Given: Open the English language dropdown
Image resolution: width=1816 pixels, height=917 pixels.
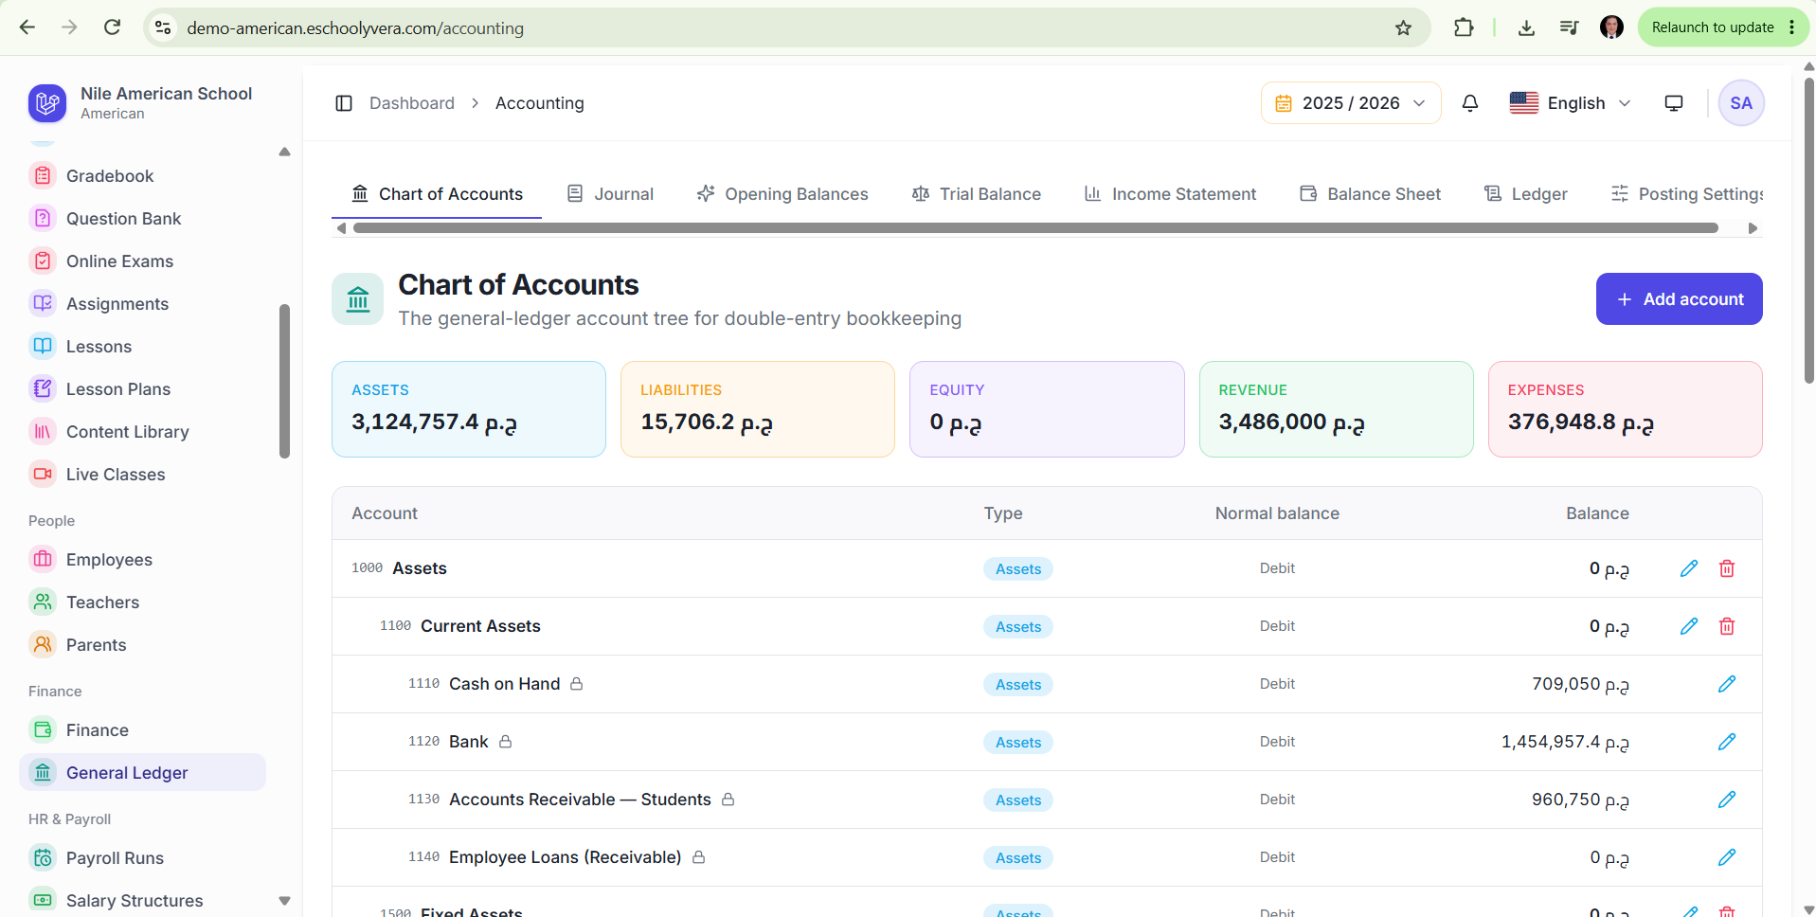Looking at the screenshot, I should 1571,103.
